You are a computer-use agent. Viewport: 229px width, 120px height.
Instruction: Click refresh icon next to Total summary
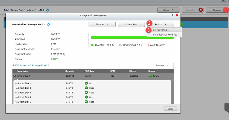pyautogui.click(x=48, y=10)
